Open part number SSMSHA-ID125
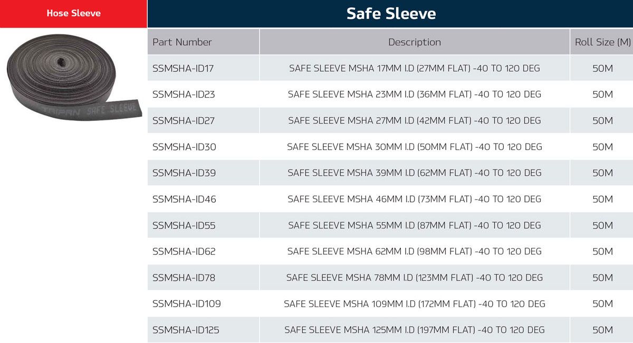The height and width of the screenshot is (343, 633). (x=186, y=330)
